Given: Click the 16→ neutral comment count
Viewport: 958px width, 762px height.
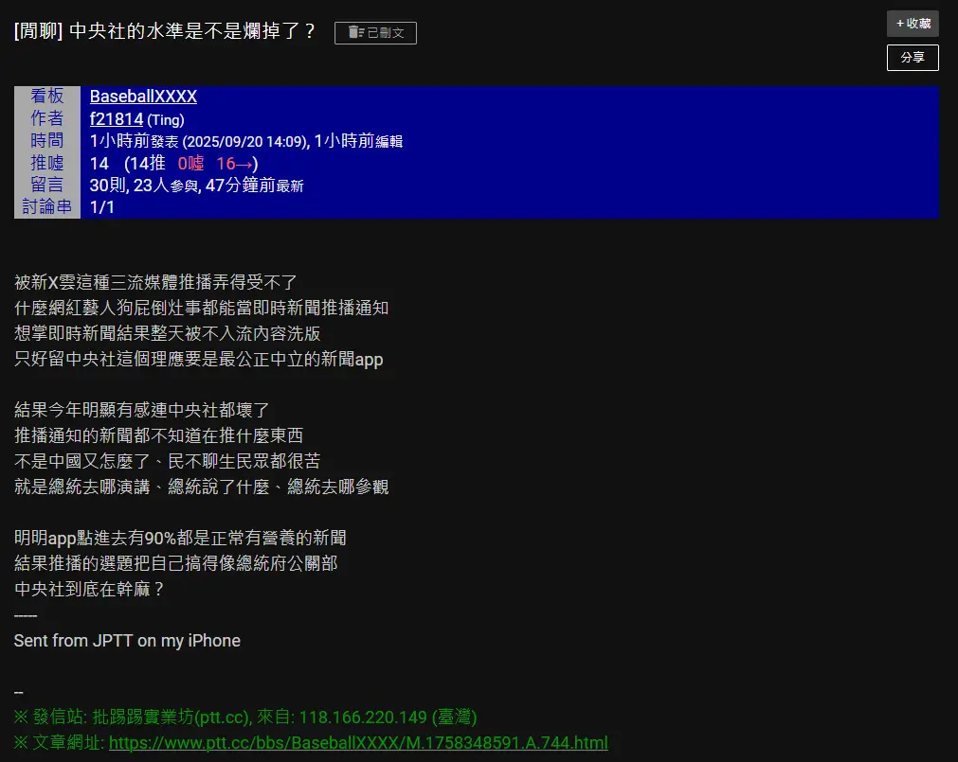Looking at the screenshot, I should [235, 164].
